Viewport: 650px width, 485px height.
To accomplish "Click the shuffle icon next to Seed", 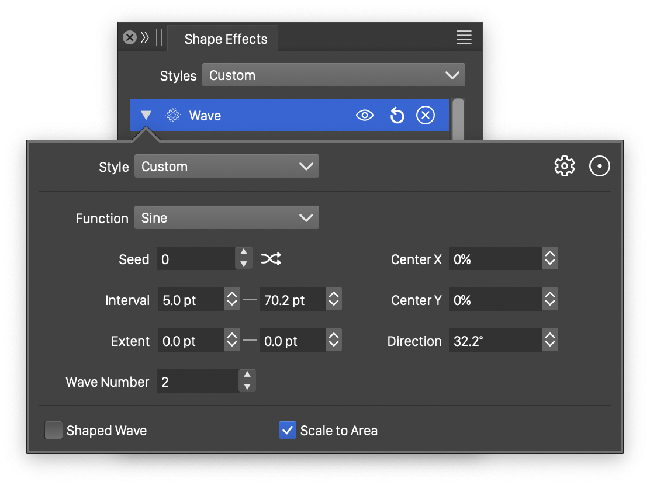I will coord(271,259).
